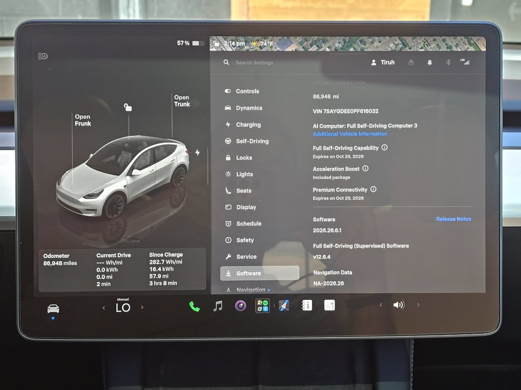Open the app launcher icon

click(263, 306)
